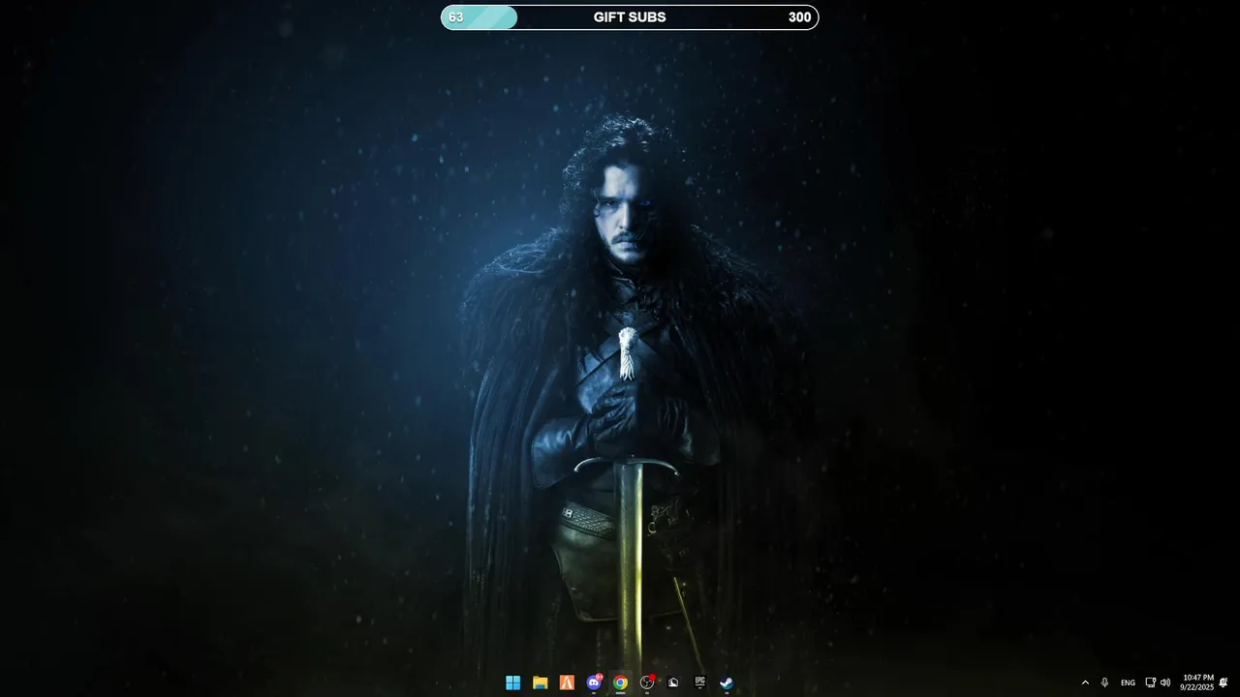Open the volume speaker tray icon
1240x697 pixels.
tap(1164, 682)
